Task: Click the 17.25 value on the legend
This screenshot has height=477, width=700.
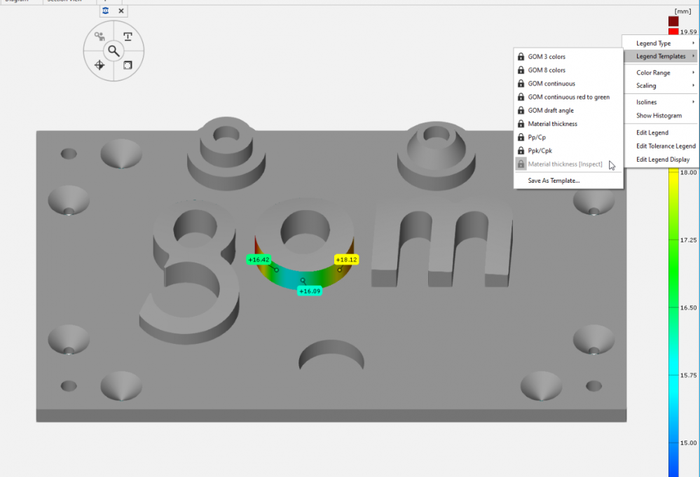Action: 688,240
